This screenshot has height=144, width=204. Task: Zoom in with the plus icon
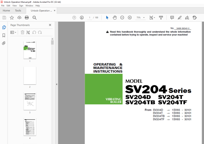(x=130, y=18)
